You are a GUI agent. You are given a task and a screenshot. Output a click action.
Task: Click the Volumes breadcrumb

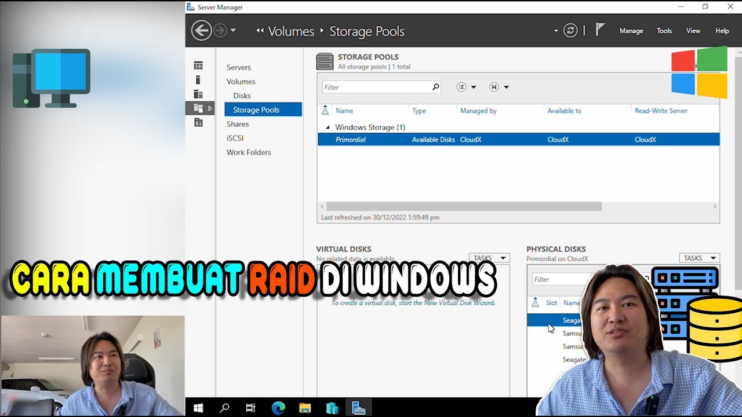click(291, 31)
